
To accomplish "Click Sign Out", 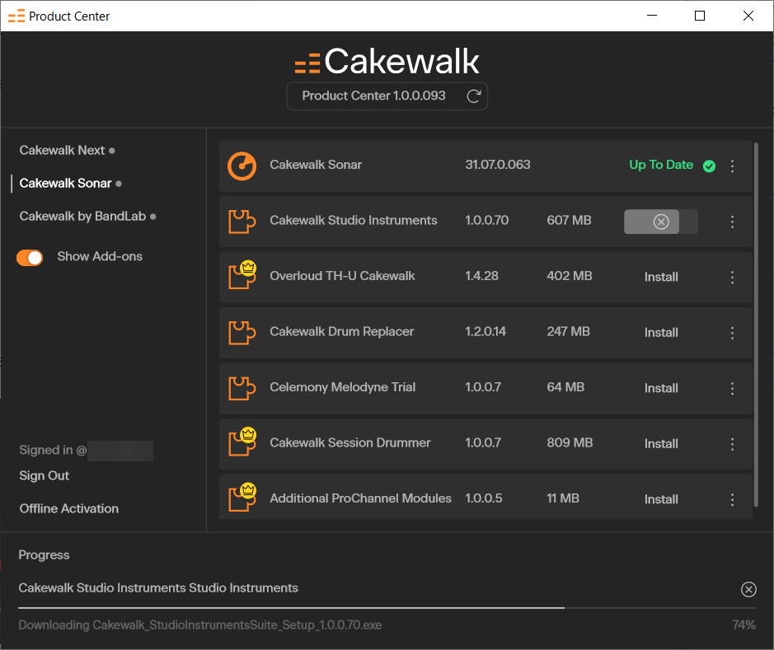I will click(44, 476).
